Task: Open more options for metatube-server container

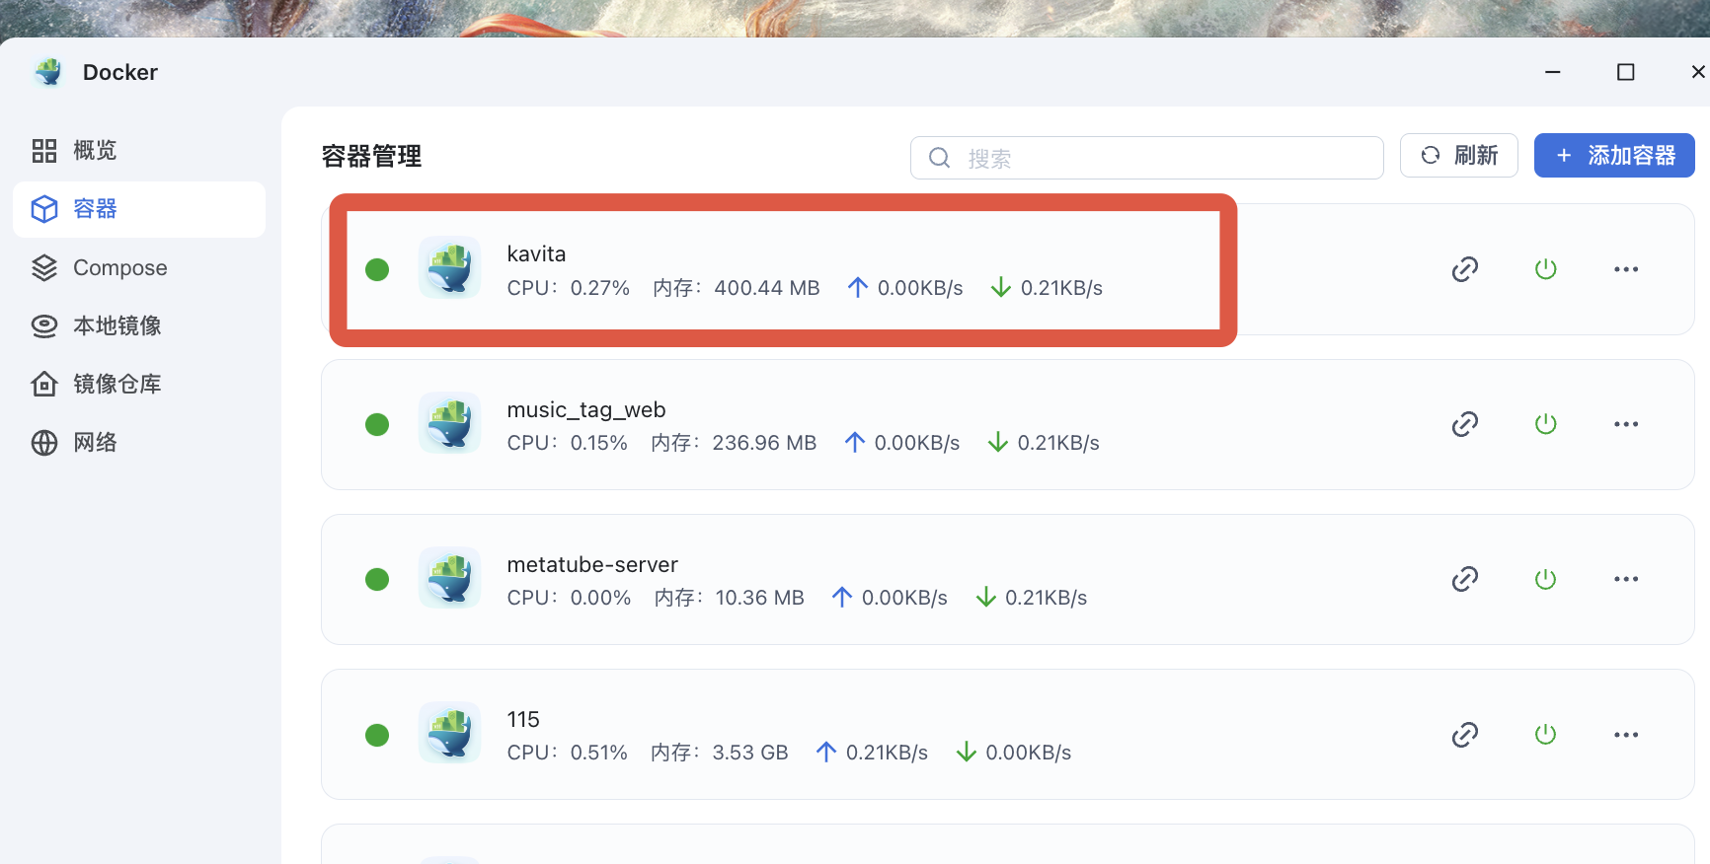Action: [1626, 579]
